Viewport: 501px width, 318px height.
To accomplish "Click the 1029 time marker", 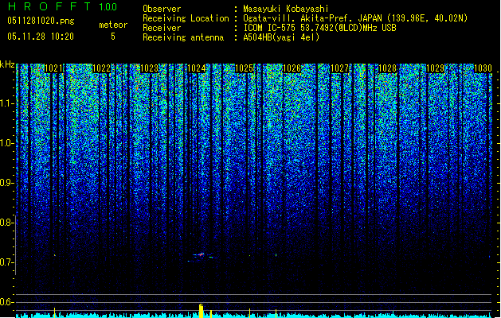I will (435, 68).
